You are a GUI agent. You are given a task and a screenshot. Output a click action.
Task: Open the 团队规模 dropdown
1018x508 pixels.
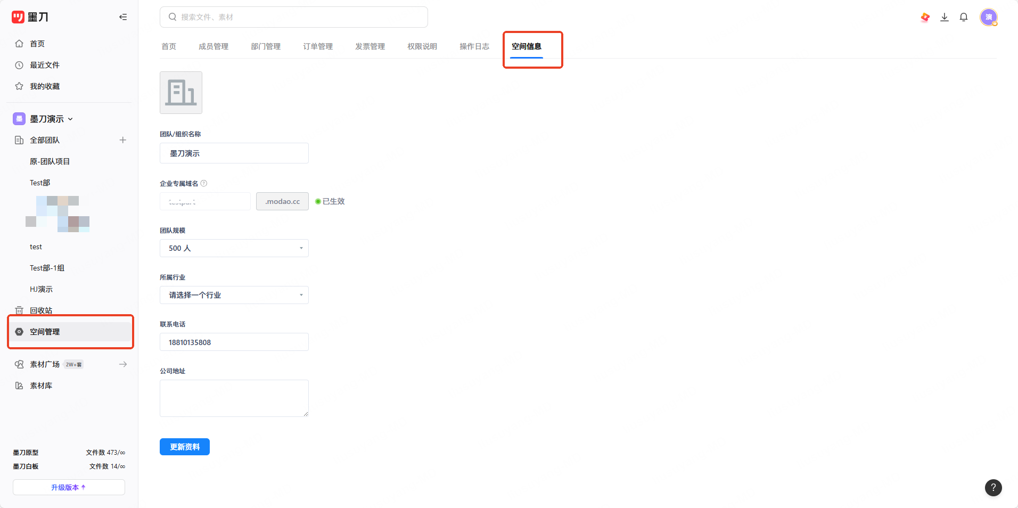click(x=234, y=248)
